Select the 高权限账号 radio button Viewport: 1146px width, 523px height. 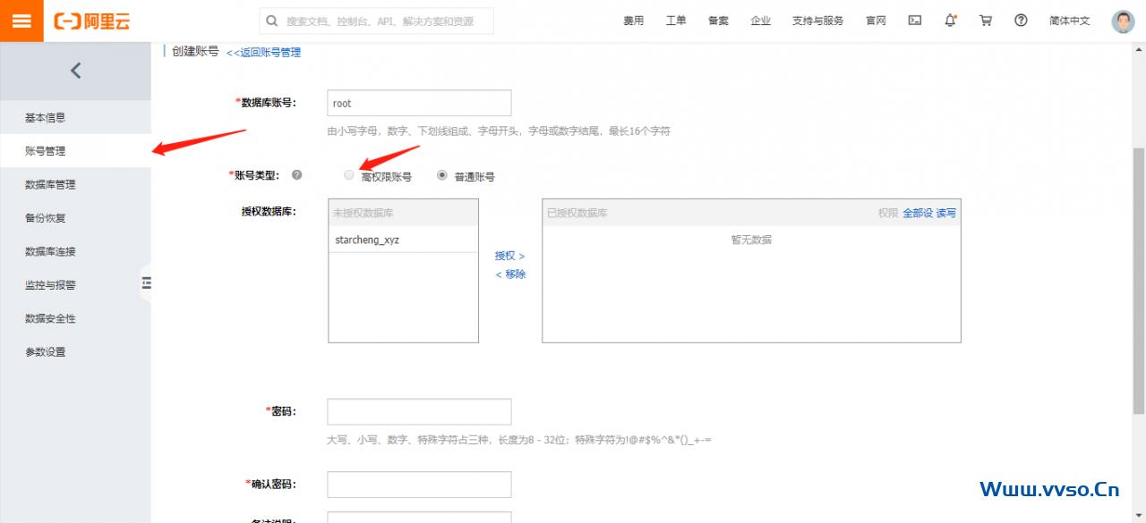tap(349, 175)
